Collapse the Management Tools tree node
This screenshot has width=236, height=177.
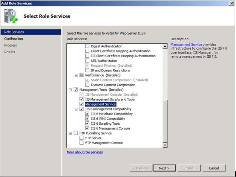click(70, 90)
